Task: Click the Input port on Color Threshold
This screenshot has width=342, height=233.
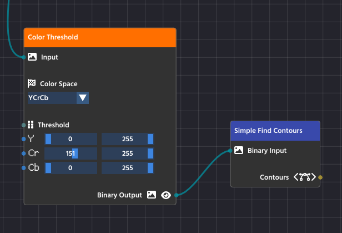Action: coord(23,57)
